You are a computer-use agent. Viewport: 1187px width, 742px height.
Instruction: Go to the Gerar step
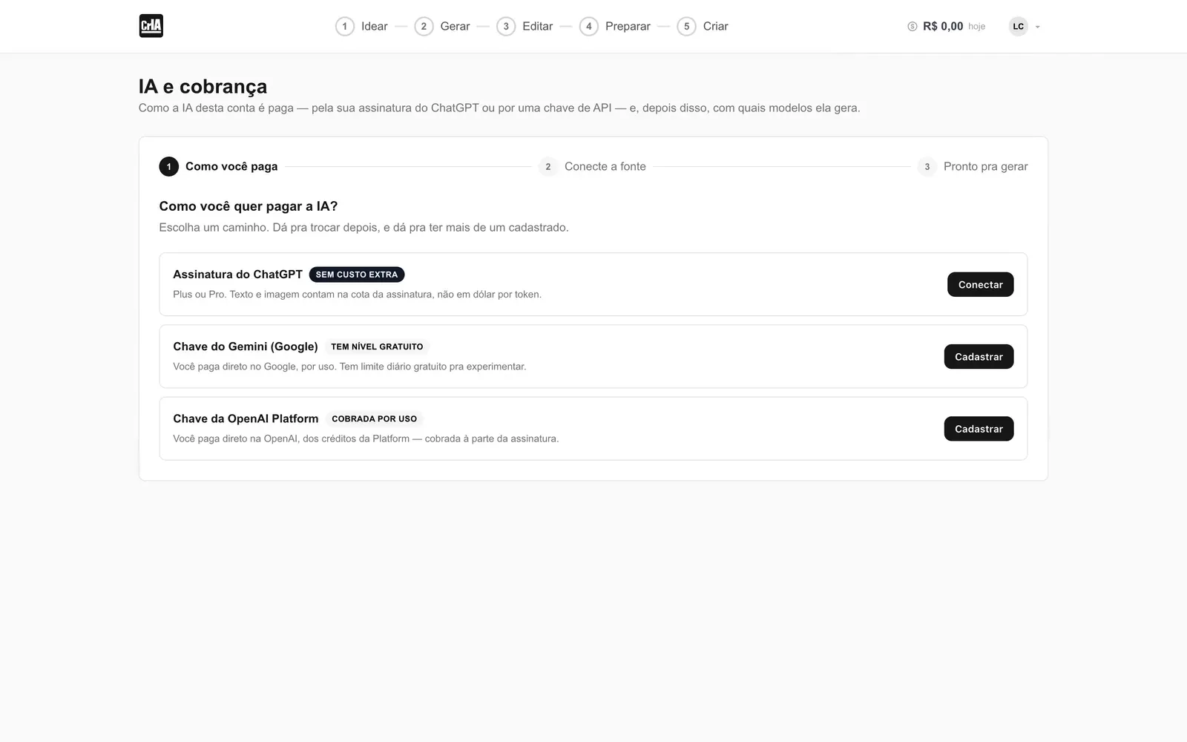[442, 27]
